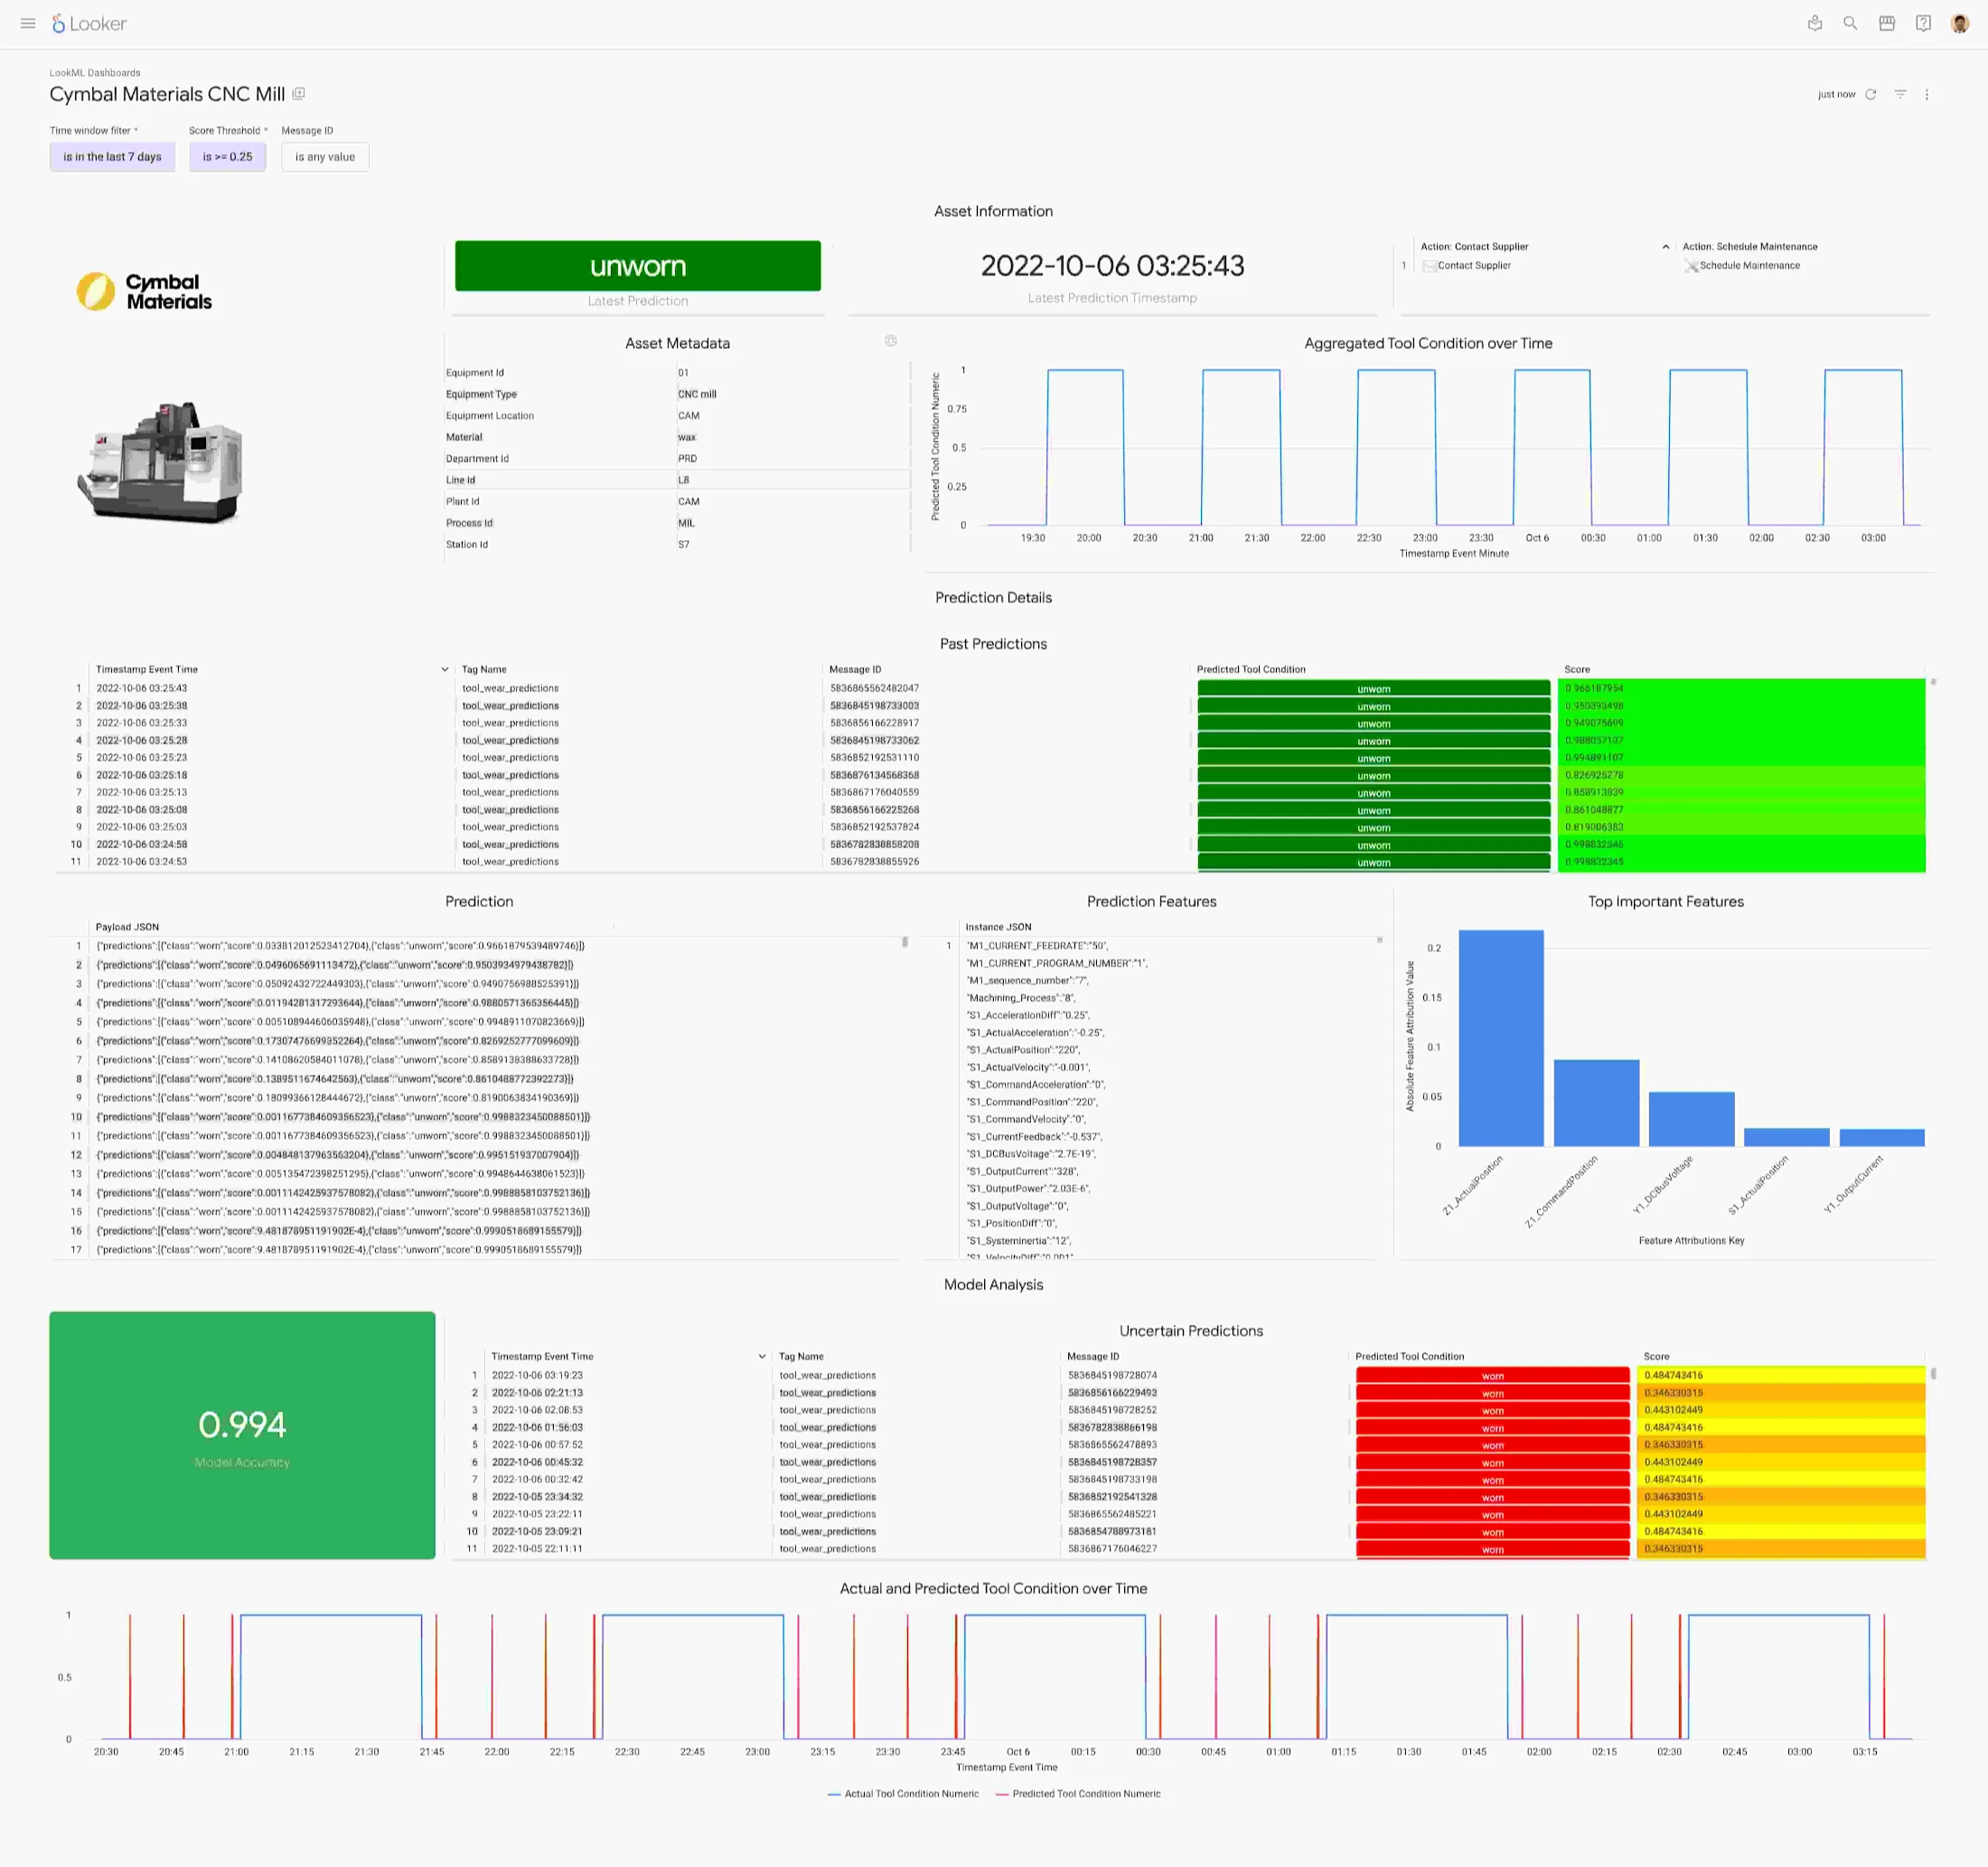1988x1867 pixels.
Task: Click the search magnifier icon
Action: pos(1850,23)
